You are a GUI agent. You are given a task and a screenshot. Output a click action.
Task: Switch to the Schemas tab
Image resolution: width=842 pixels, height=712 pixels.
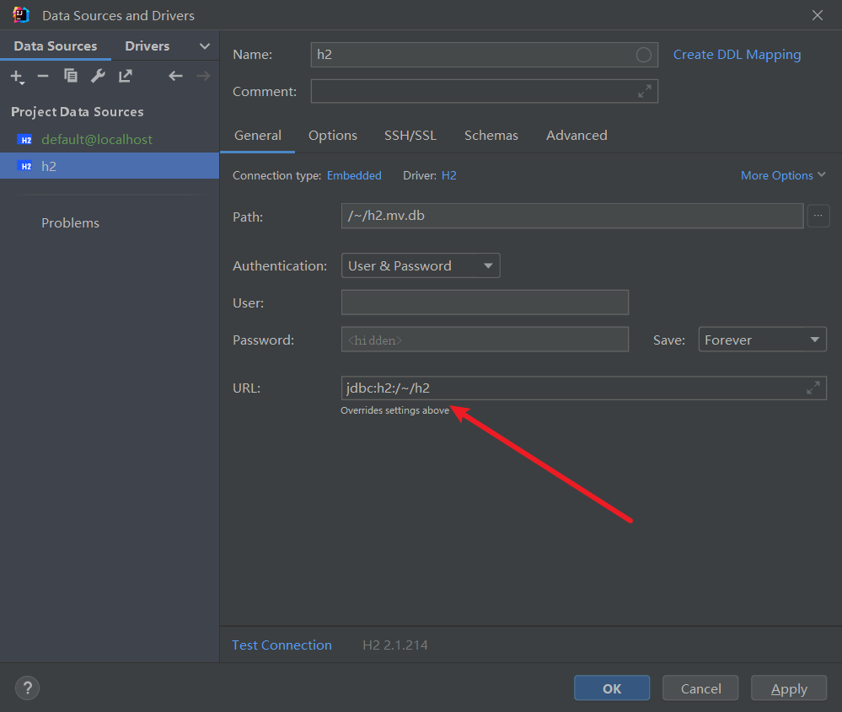click(x=491, y=136)
